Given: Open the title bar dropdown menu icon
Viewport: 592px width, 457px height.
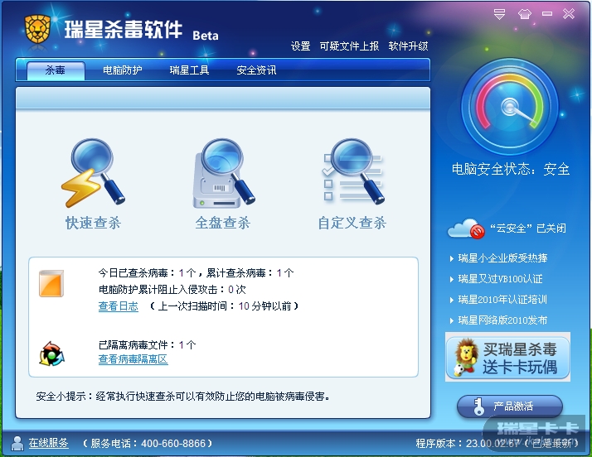Looking at the screenshot, I should click(499, 14).
